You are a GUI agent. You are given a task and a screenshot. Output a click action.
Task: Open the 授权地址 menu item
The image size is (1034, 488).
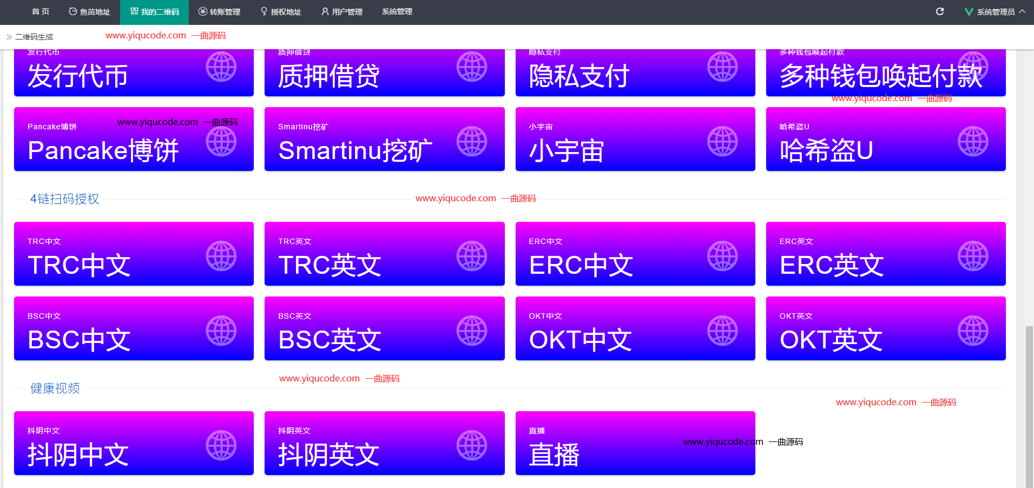pyautogui.click(x=281, y=12)
